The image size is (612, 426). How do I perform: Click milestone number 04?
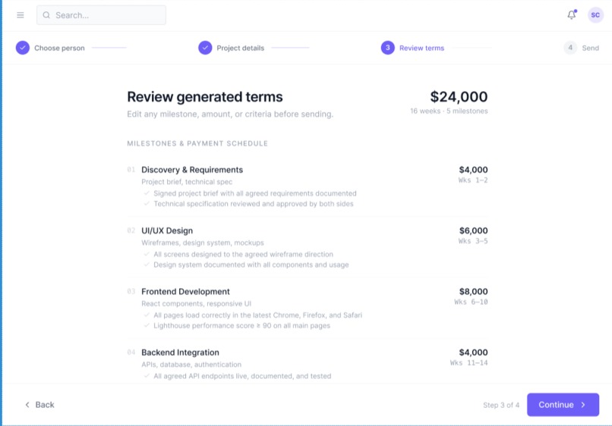click(131, 352)
